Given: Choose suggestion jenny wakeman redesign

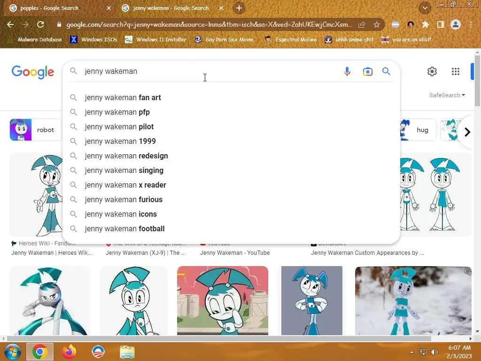Looking at the screenshot, I should (x=231, y=156).
